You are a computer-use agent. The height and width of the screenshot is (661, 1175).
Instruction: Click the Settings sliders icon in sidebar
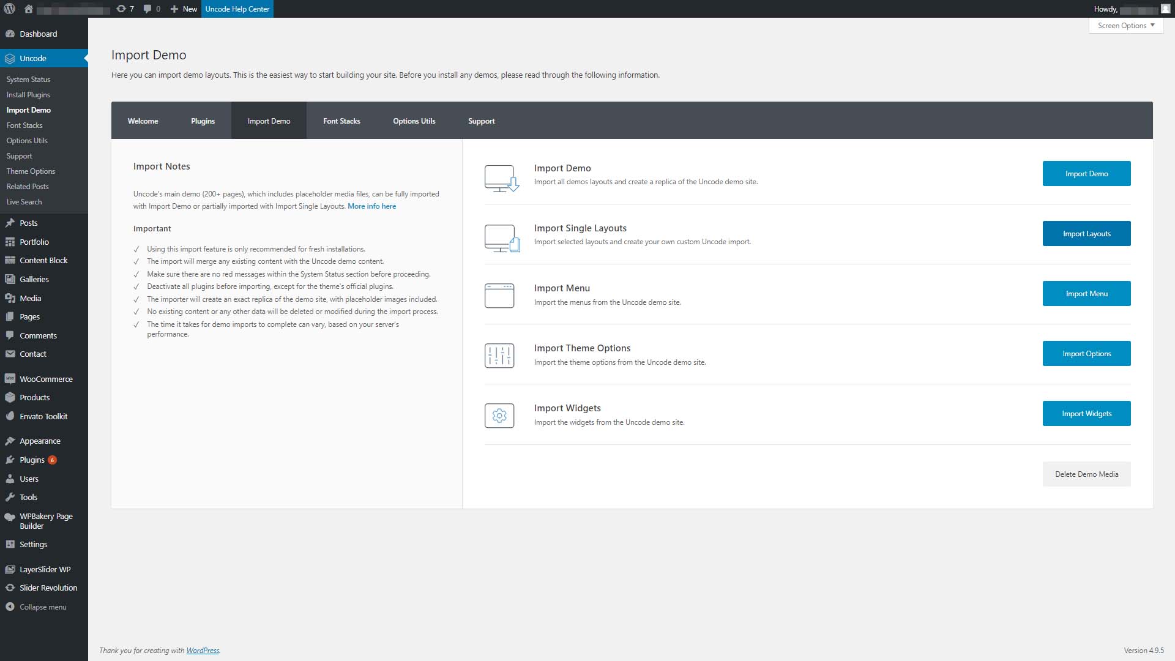click(10, 544)
